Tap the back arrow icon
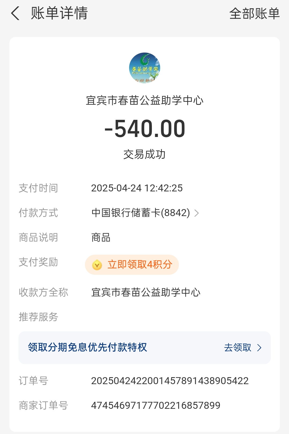This screenshot has height=434, width=289. [15, 13]
